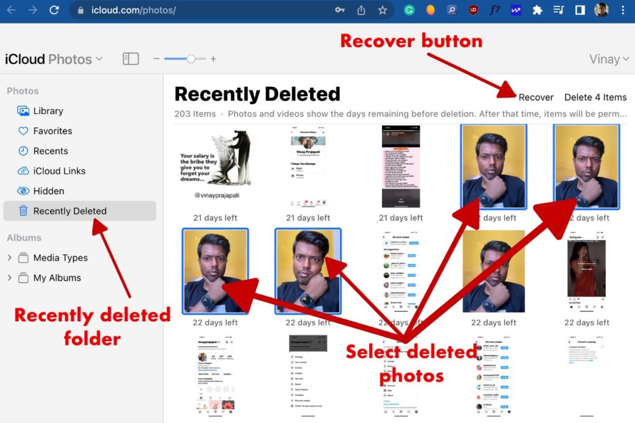Select the Discover people screenshot in bottom row
635x423 pixels.
click(x=494, y=376)
